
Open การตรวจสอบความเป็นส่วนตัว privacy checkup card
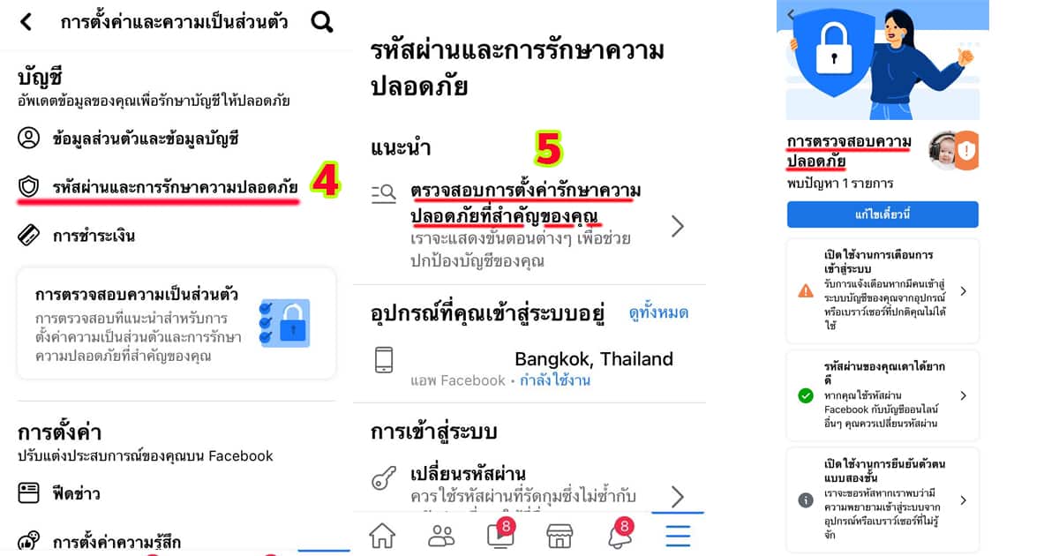click(176, 323)
